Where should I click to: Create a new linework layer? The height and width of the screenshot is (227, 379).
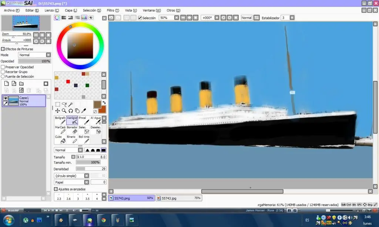[x=14, y=84]
